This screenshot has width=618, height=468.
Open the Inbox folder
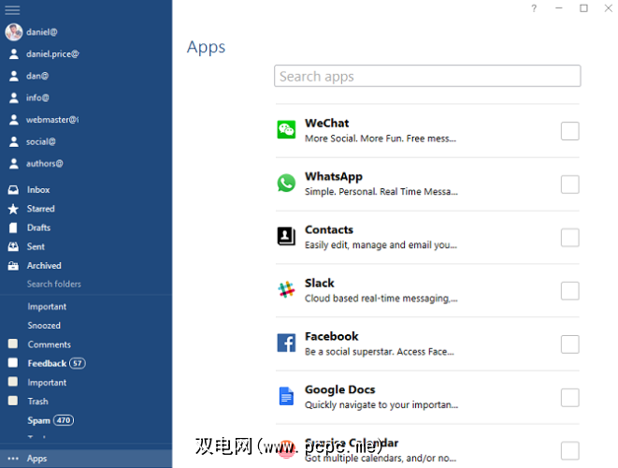click(38, 190)
